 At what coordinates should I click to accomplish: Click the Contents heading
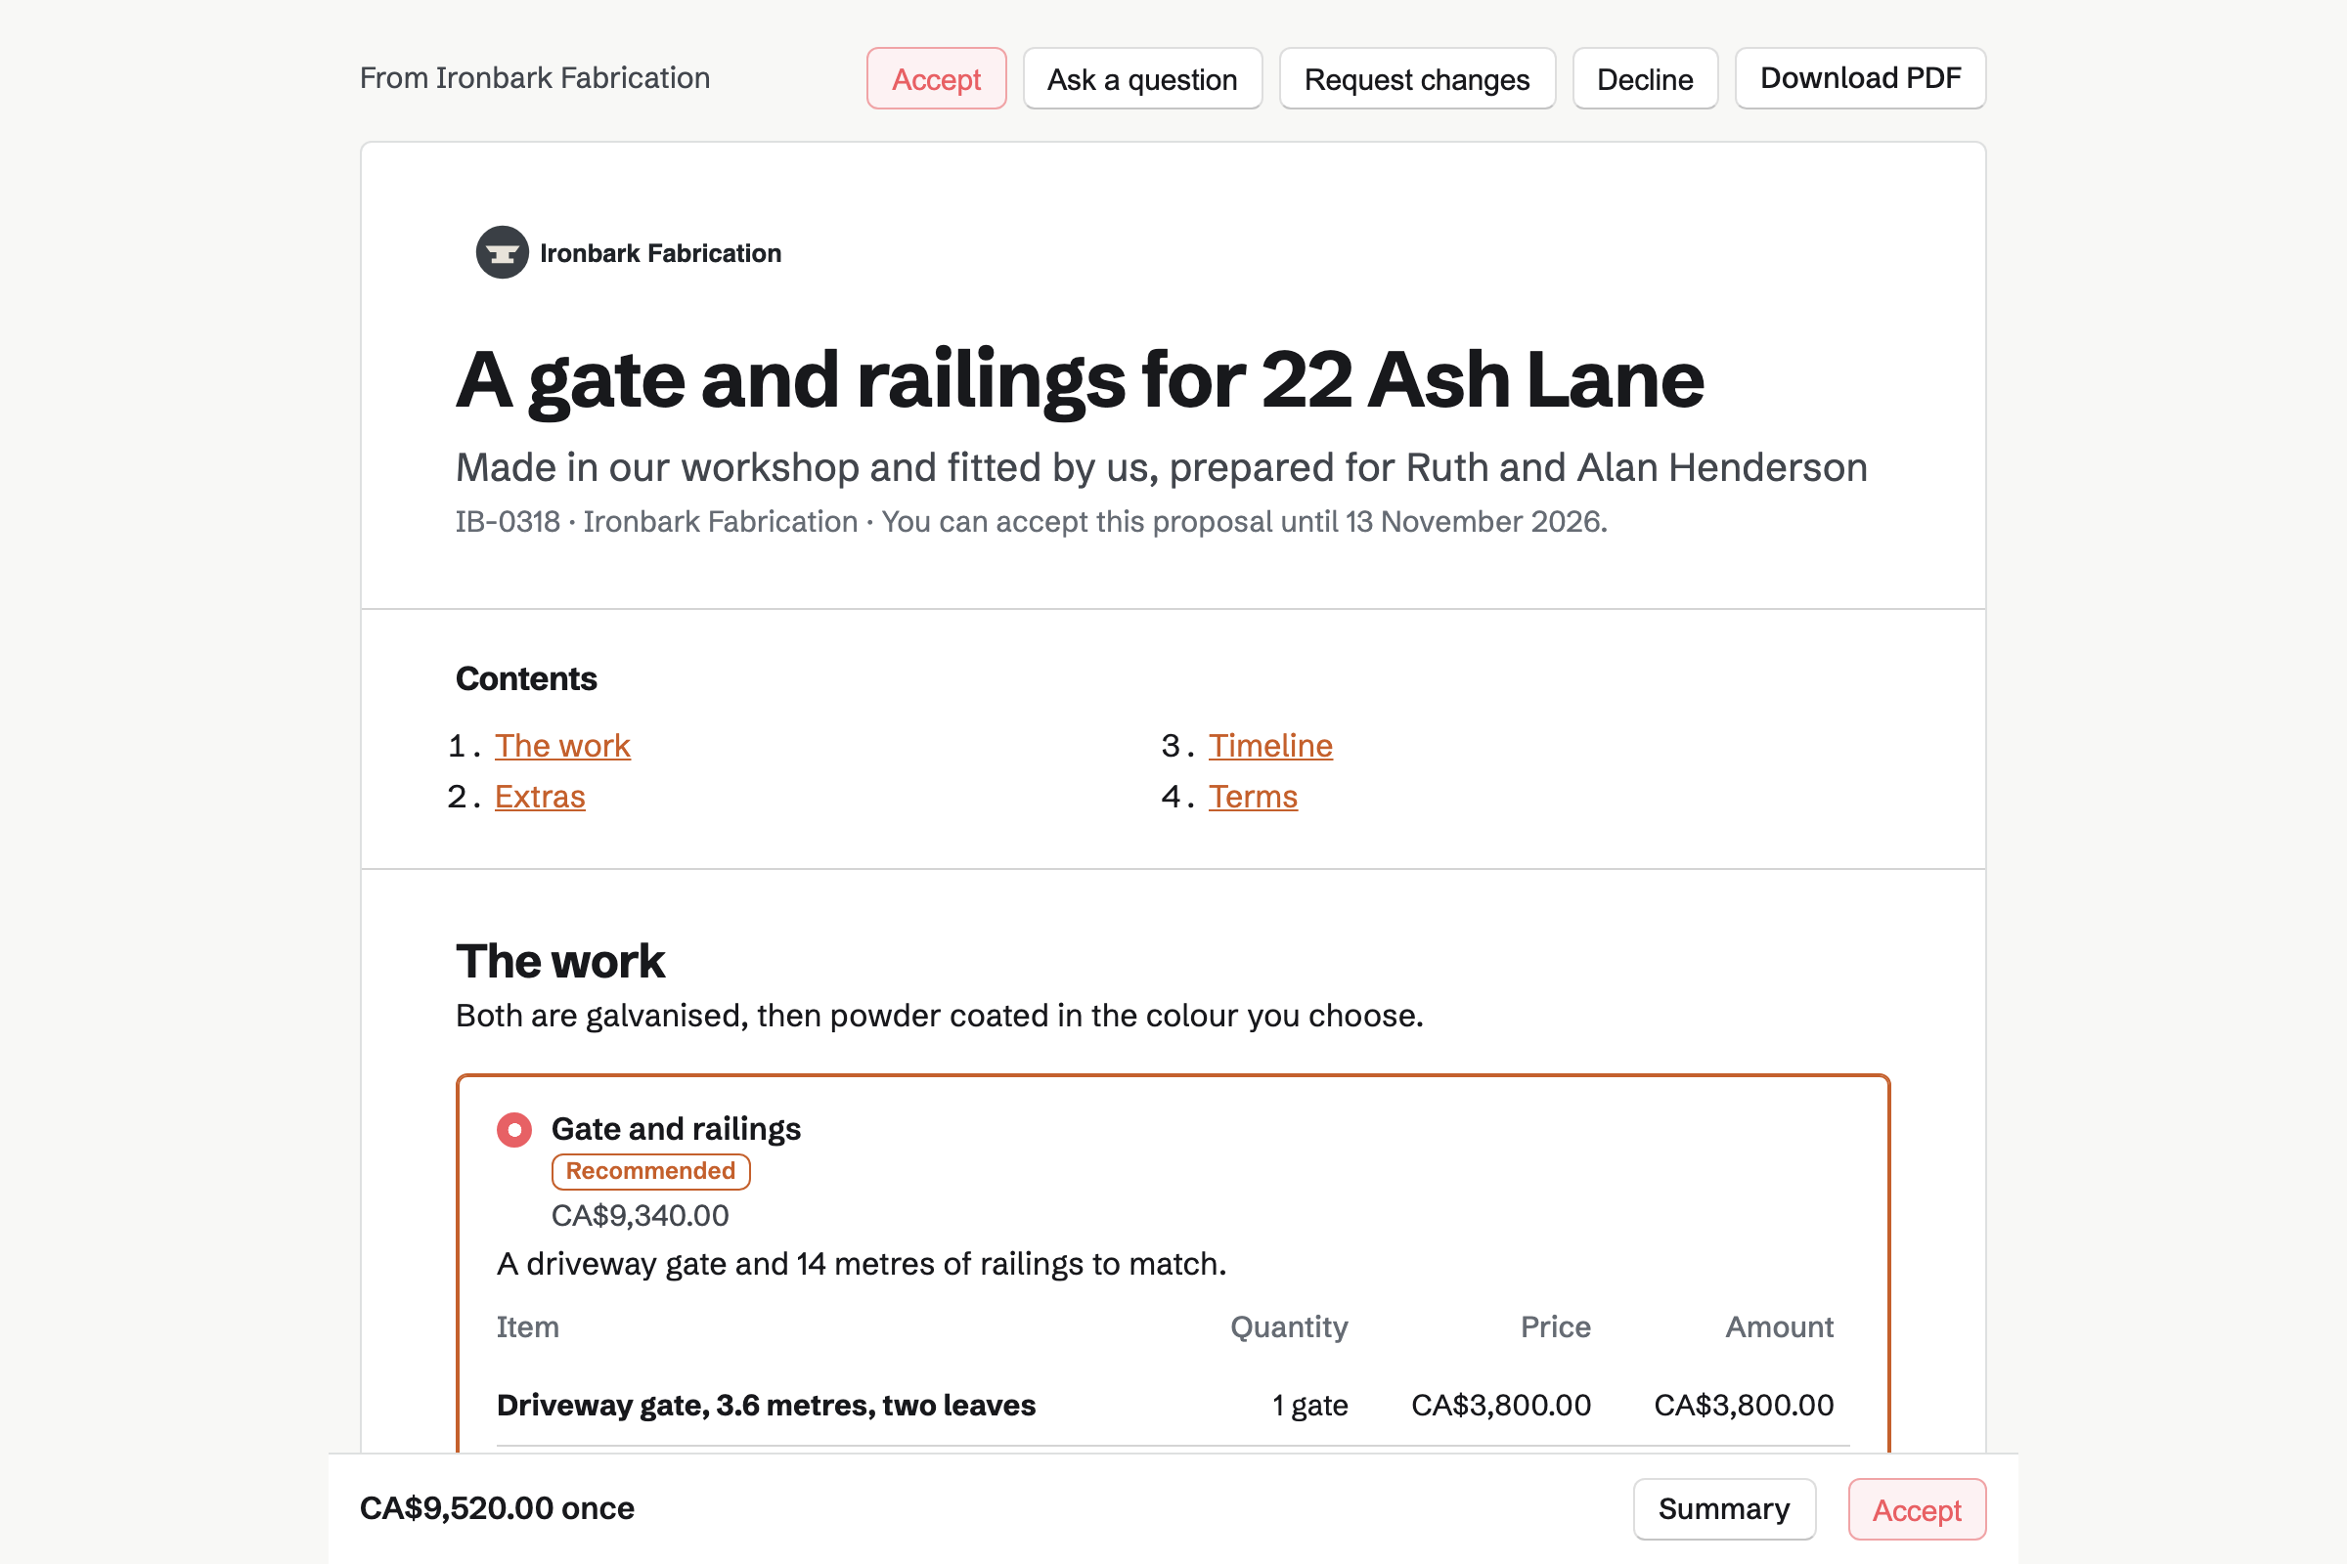pyautogui.click(x=526, y=678)
